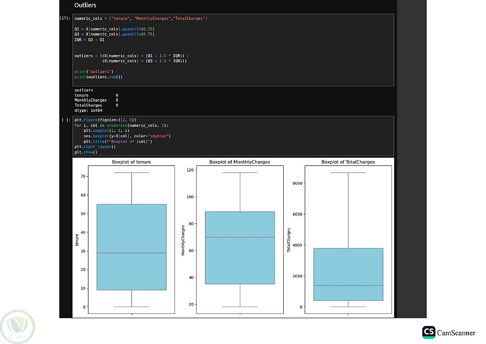Viewport: 486px width, 344px height.
Task: Click the MonthlyCharges boxplot blue box
Action: click(240, 248)
